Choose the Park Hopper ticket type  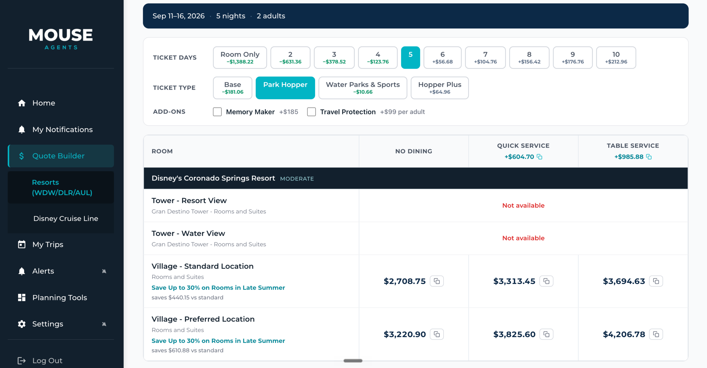285,88
